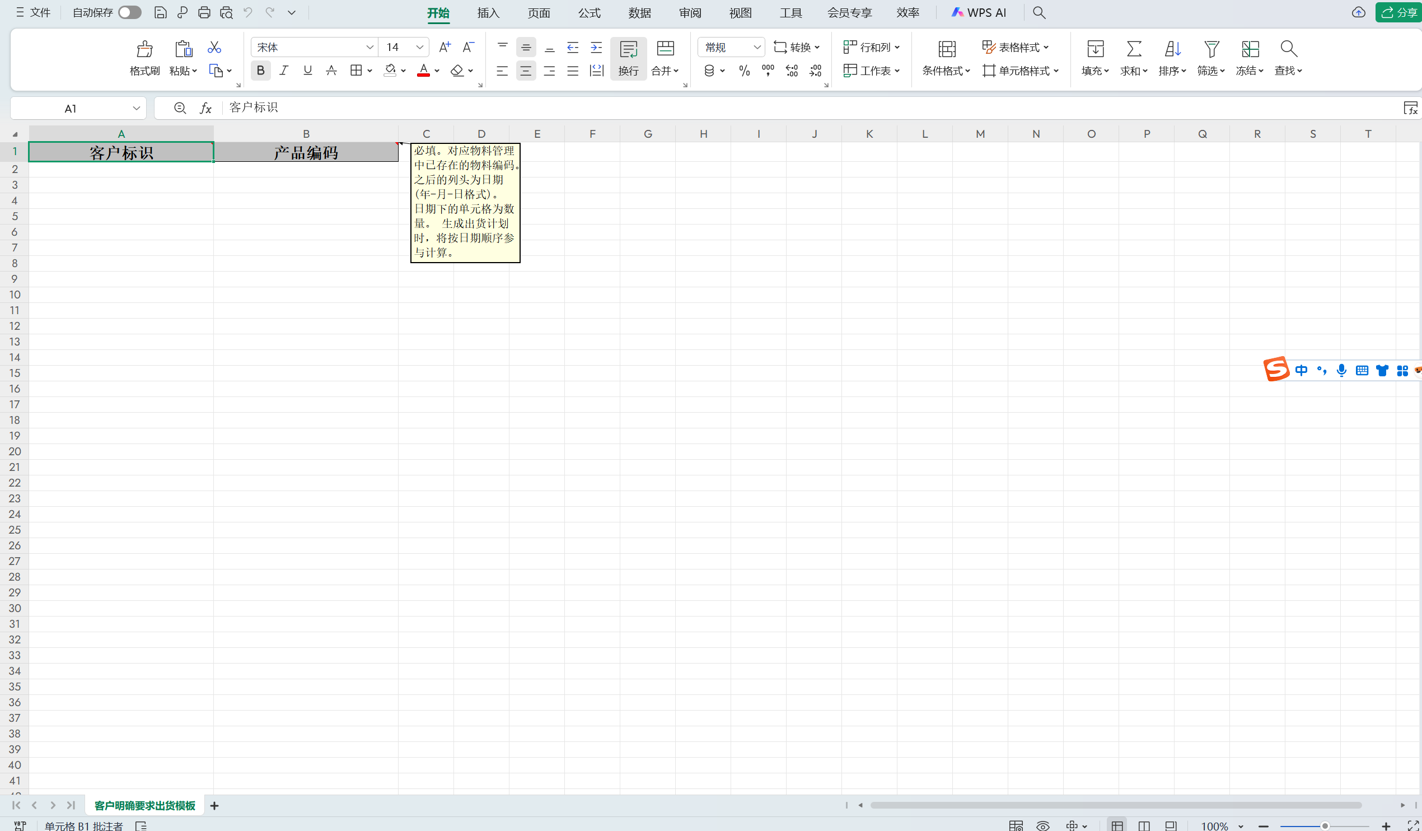Open the Insert (插入) ribbon tab

[488, 12]
